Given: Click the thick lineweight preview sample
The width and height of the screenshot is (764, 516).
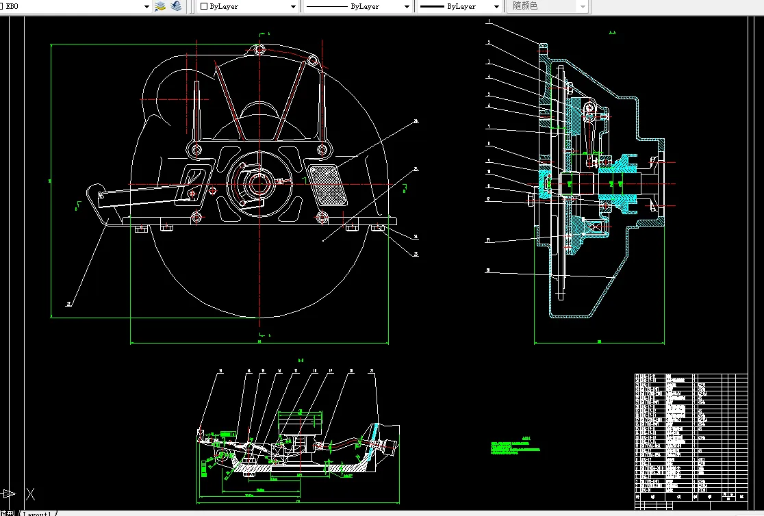Looking at the screenshot, I should click(432, 6).
